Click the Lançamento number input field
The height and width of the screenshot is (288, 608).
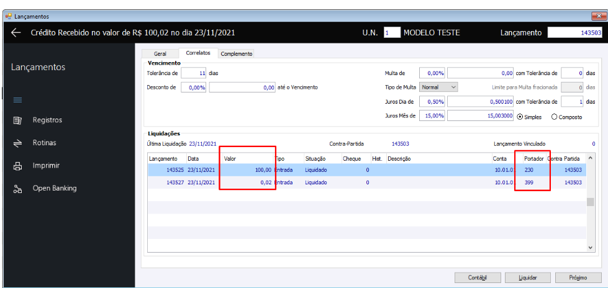(575, 33)
